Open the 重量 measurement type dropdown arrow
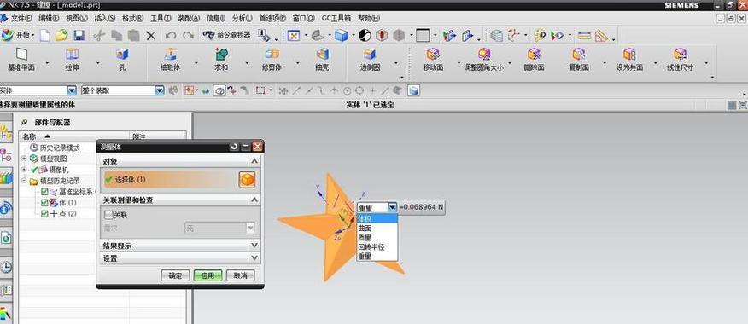Image resolution: width=748 pixels, height=324 pixels. pyautogui.click(x=392, y=208)
